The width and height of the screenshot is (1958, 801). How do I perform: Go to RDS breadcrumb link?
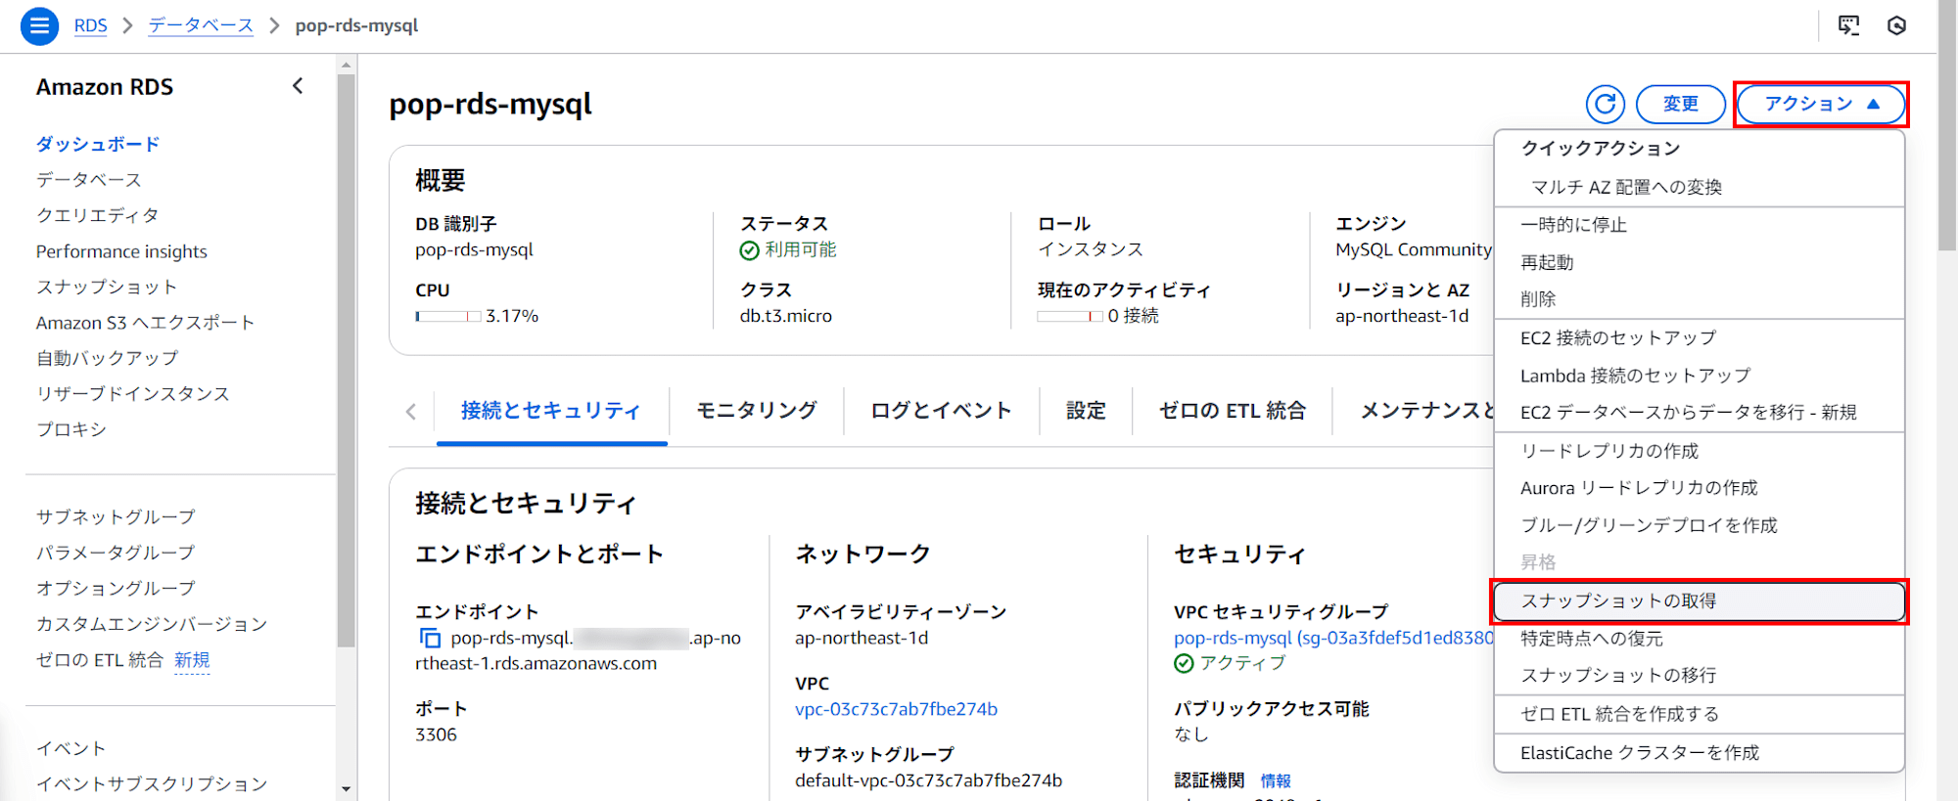pos(91,25)
